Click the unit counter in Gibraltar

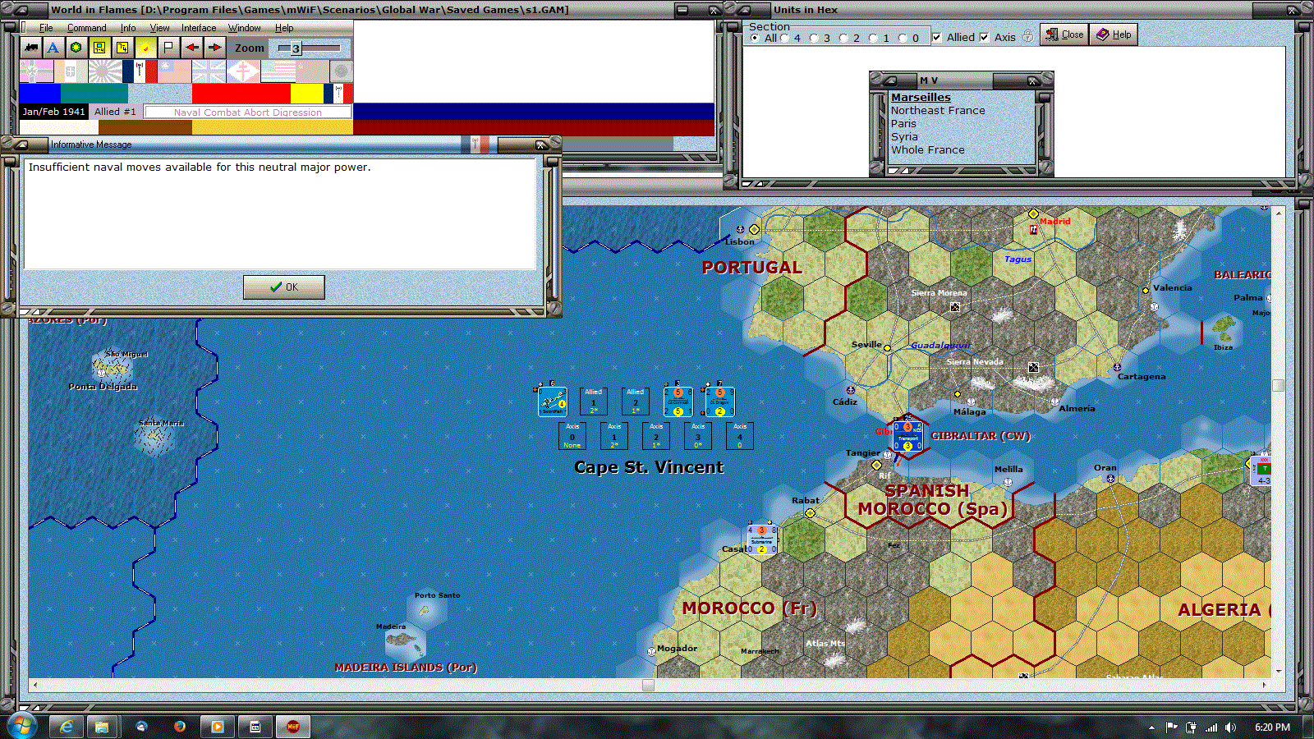907,436
